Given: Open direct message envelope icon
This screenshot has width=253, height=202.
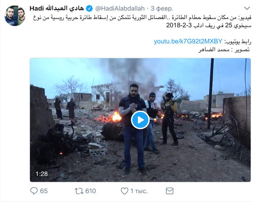Looking at the screenshot, I should tap(170, 191).
